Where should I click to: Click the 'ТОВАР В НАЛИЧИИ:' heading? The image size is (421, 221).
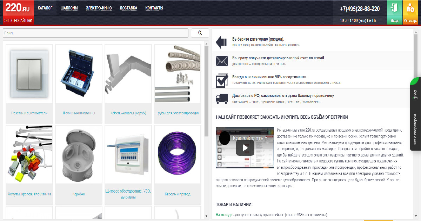[234, 205]
